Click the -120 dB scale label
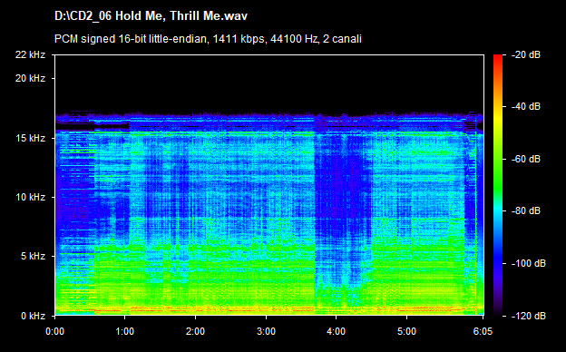566x352 pixels. coord(529,316)
